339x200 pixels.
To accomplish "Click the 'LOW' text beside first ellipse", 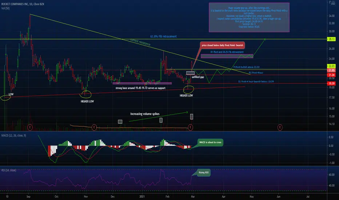I will coord(11,94).
